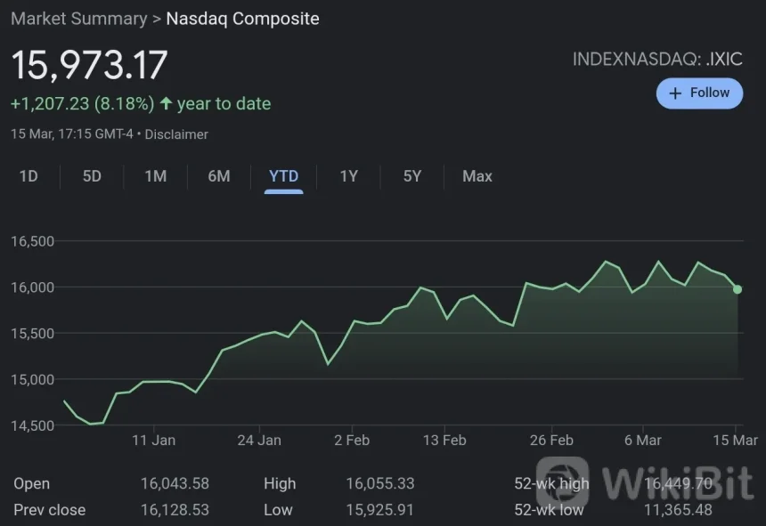Click the 2 Feb date label on chart axis
Image resolution: width=766 pixels, height=526 pixels.
click(x=351, y=440)
